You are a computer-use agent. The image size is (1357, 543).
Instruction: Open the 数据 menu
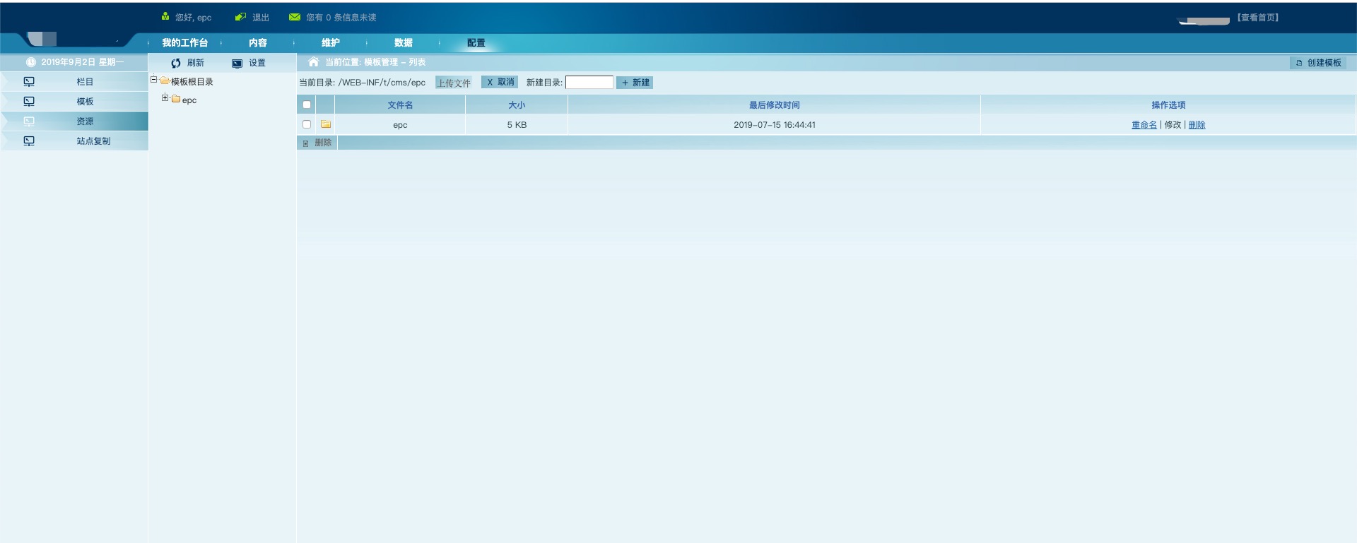(404, 43)
